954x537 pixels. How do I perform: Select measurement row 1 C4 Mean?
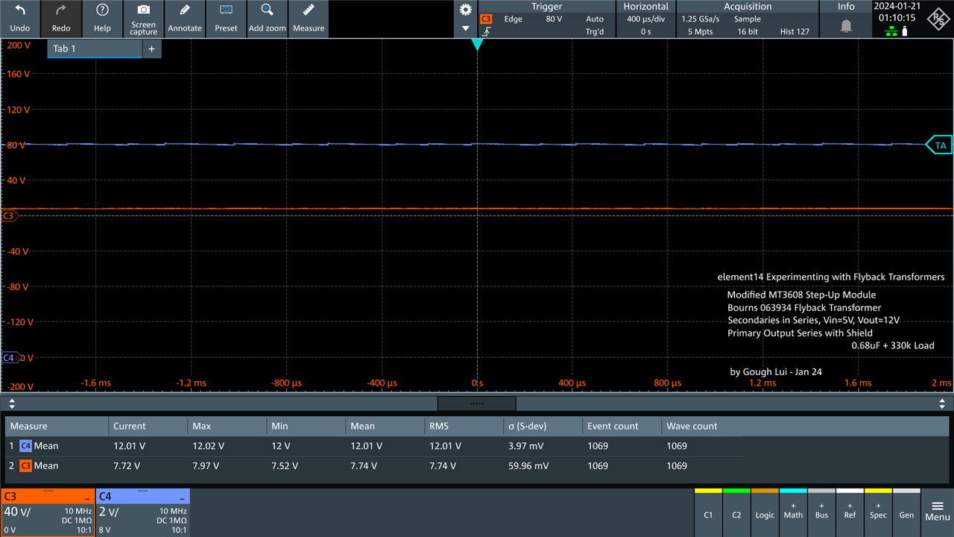tap(373, 446)
